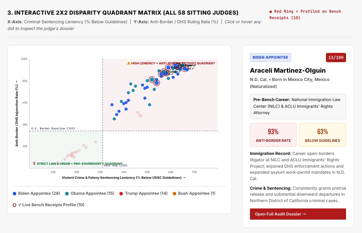362x233 pixels.
Task: Toggle the Trump Appointee (14) legend entry
Action: (x=143, y=193)
